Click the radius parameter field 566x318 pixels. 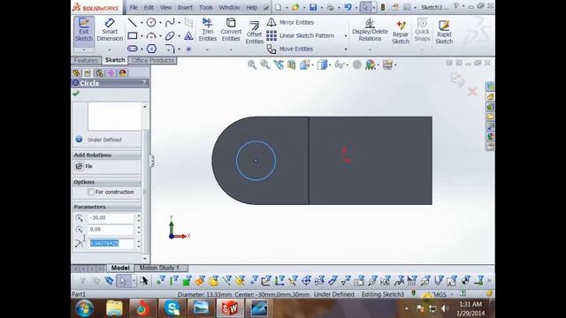coord(111,244)
